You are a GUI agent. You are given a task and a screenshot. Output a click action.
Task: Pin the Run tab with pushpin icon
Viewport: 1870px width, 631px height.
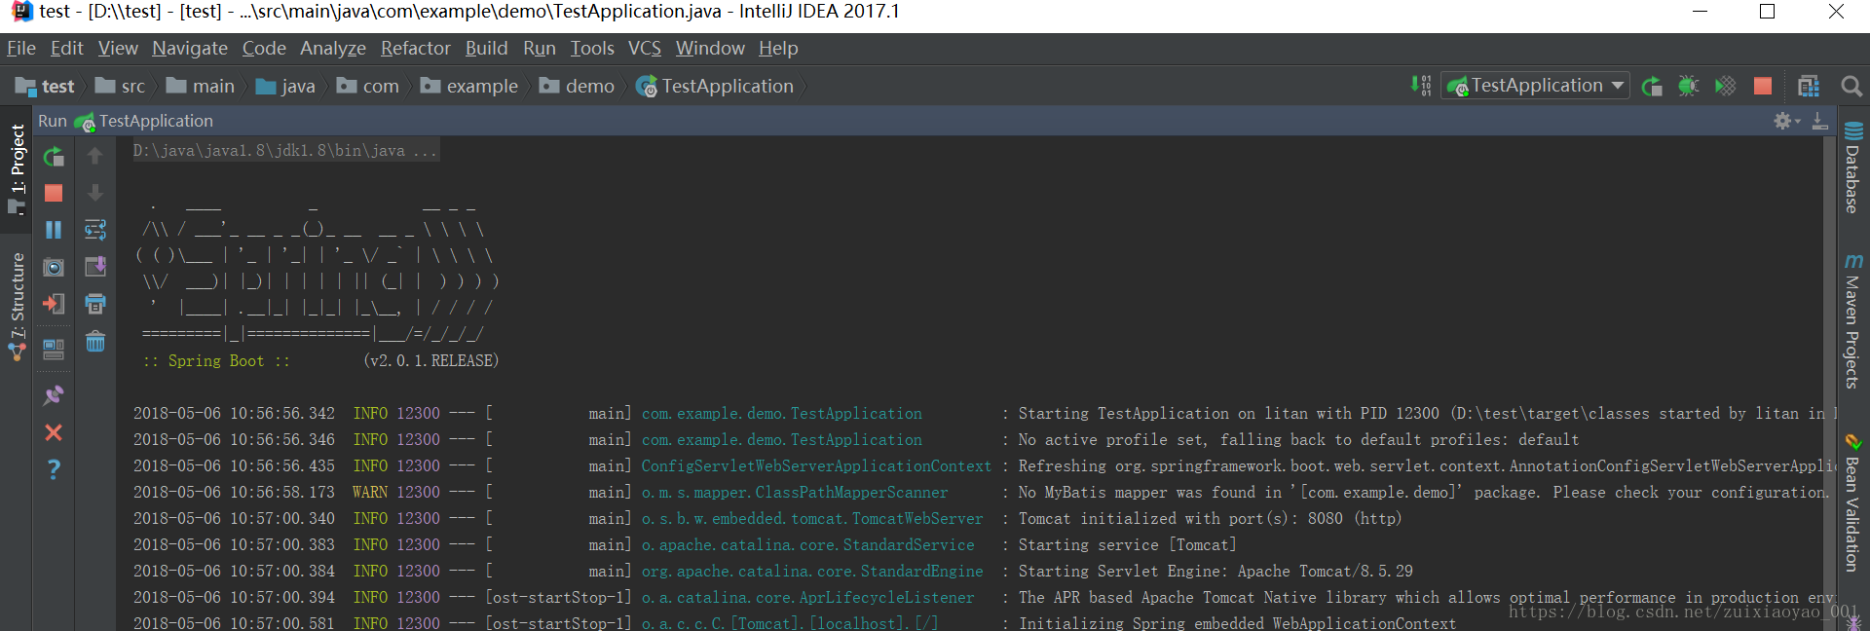pos(54,394)
